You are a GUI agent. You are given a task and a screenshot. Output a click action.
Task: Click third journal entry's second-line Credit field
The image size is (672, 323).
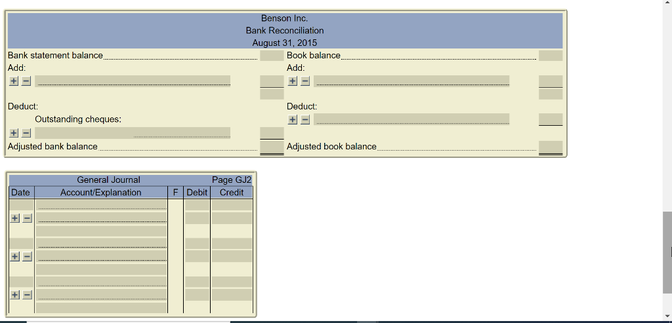pos(232,295)
